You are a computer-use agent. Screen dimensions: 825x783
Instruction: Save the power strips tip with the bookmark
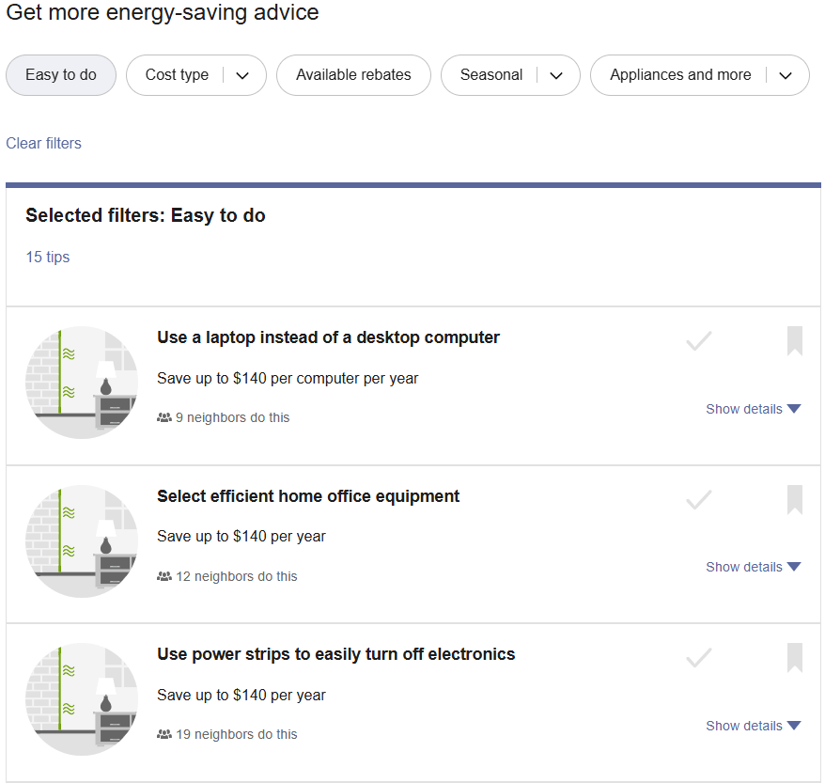[x=794, y=658]
